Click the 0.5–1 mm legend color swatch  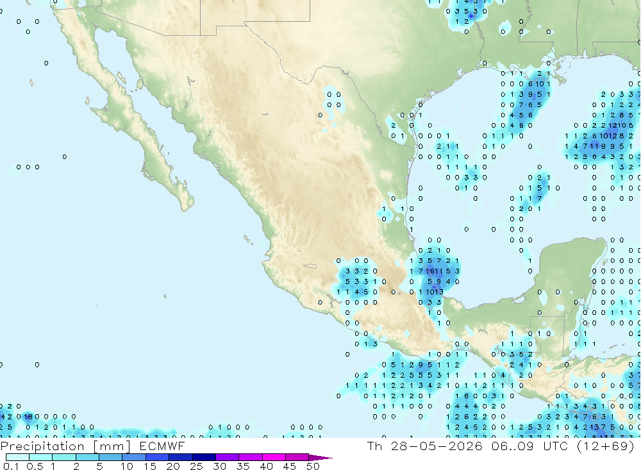(x=41, y=457)
